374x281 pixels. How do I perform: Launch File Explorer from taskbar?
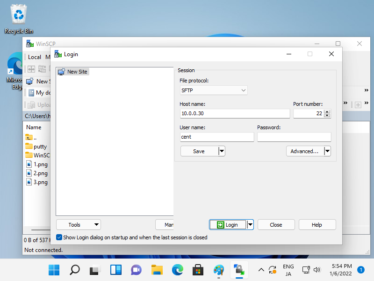pos(157,270)
